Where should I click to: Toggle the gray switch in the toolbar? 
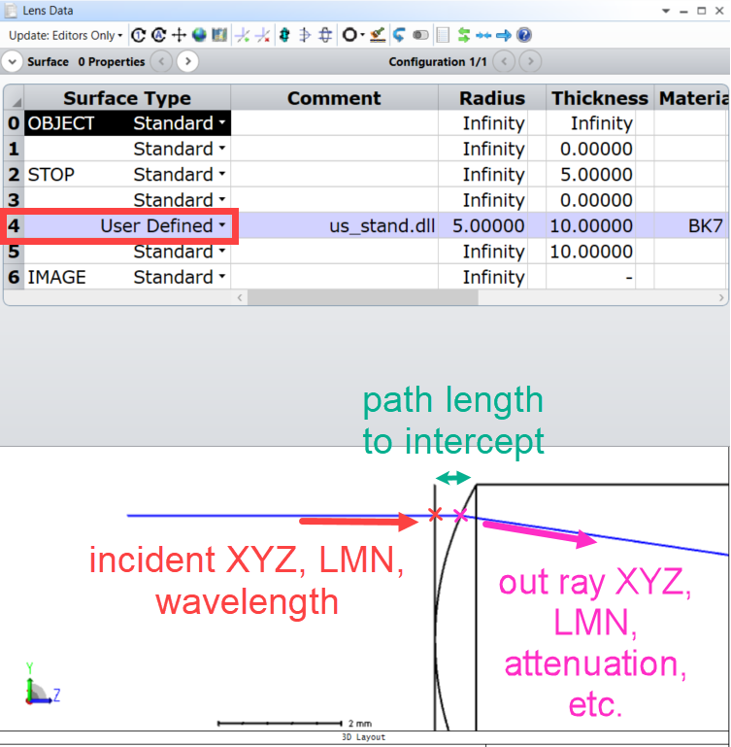pyautogui.click(x=420, y=35)
